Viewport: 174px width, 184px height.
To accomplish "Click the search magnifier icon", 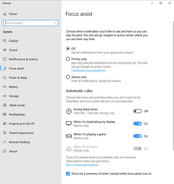I will (56, 23).
